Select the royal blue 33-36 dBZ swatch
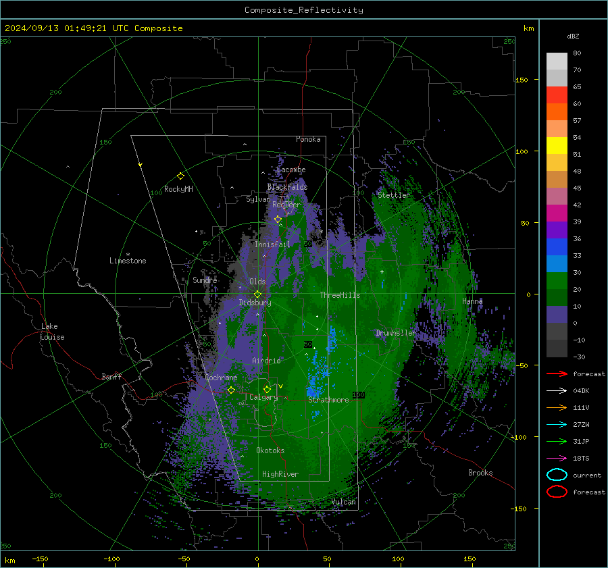The width and height of the screenshot is (608, 568). pyautogui.click(x=557, y=247)
